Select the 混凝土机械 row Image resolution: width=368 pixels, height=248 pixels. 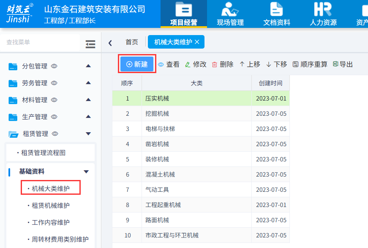(201, 174)
